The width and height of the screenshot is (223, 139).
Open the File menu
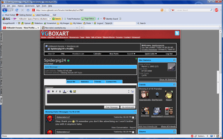coord(4,6)
